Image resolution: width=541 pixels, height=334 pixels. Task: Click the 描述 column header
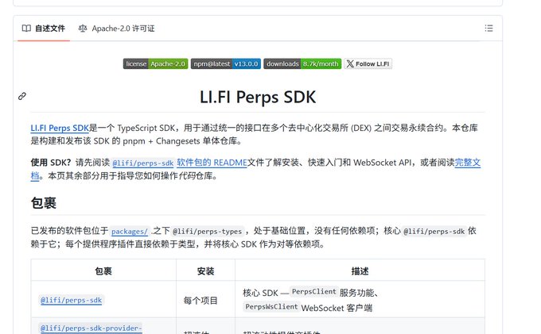point(360,271)
